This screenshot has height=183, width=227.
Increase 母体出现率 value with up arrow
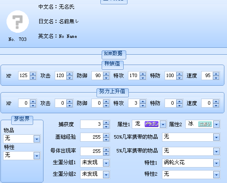pos(106,149)
